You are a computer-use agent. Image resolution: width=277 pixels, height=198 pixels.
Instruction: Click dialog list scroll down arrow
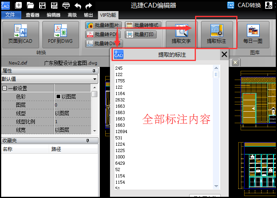[x=216, y=186]
